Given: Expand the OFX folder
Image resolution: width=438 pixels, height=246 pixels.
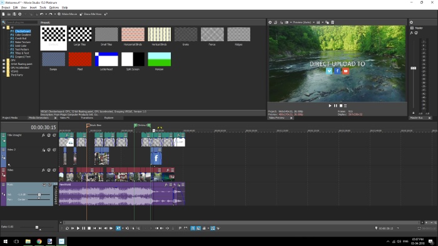Looking at the screenshot, I should coord(4,60).
